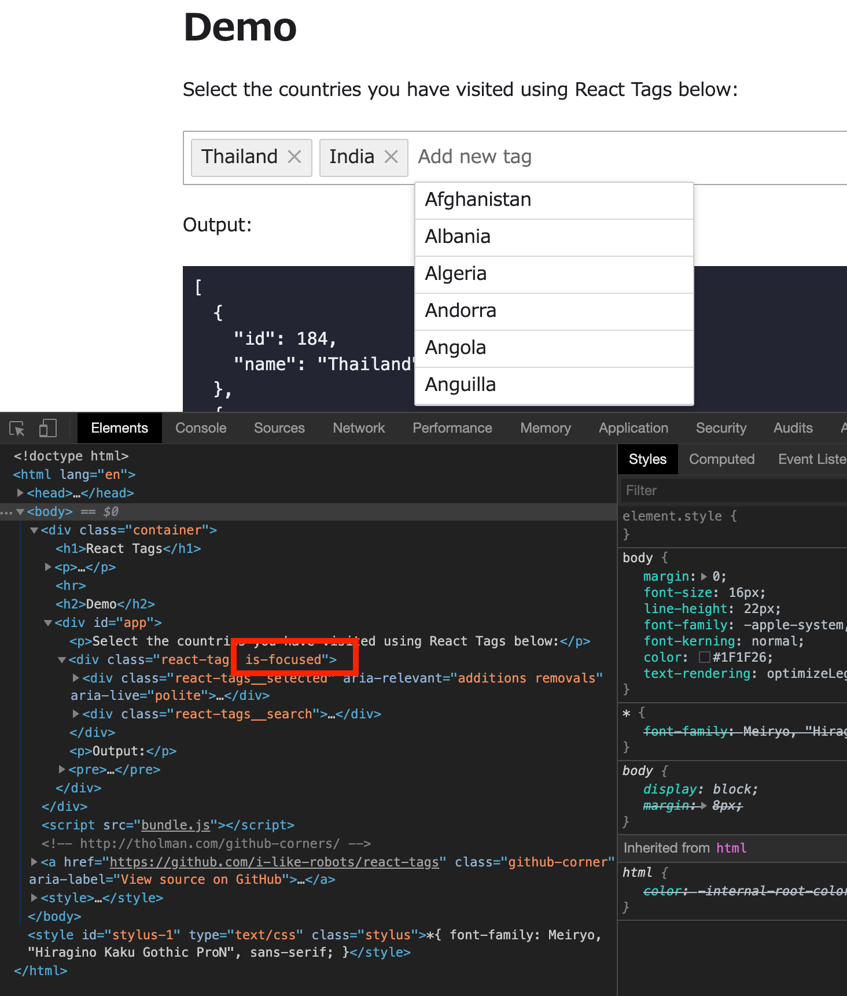
Task: Select the p Output node
Action: (123, 751)
